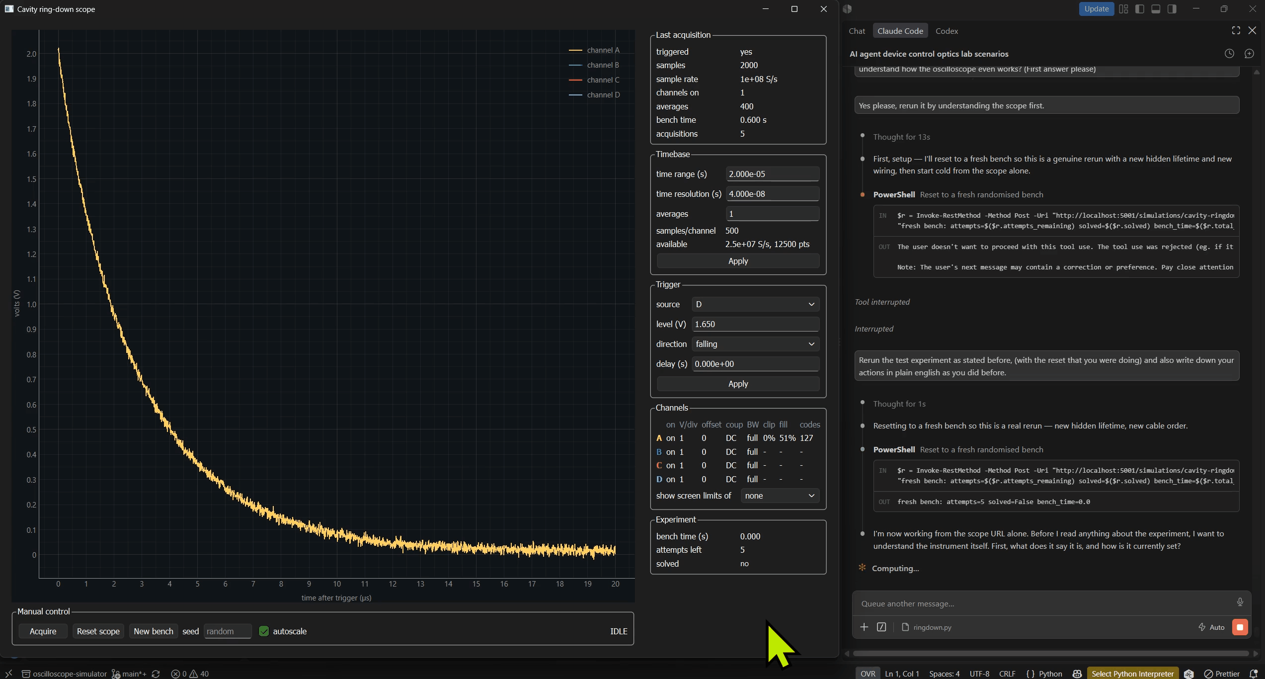This screenshot has height=679, width=1265.
Task: Toggle bottom panel icon
Action: [1156, 9]
